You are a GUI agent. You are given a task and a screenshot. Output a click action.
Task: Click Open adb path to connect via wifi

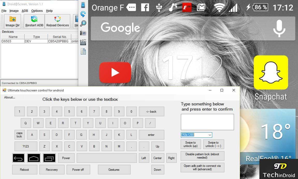coord(202,167)
